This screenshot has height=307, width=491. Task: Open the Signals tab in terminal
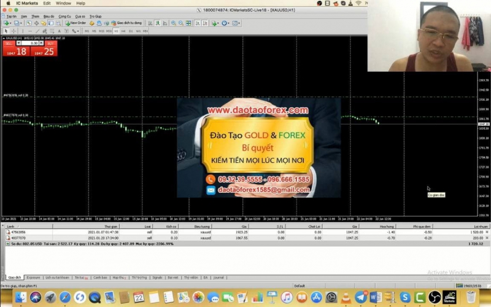click(x=157, y=278)
